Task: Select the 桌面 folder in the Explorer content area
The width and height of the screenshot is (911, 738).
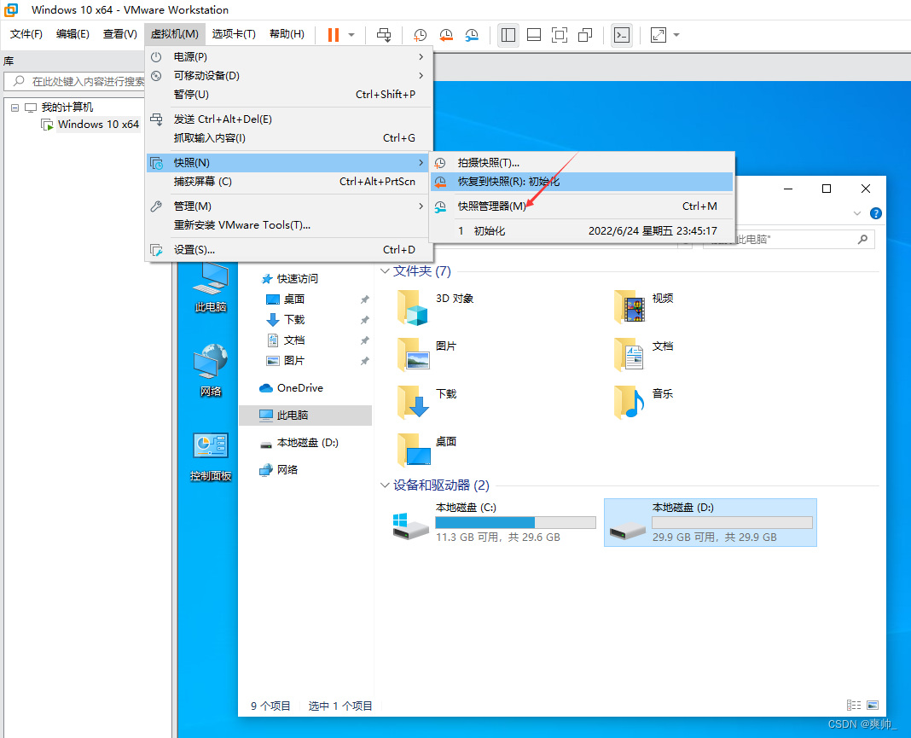Action: pos(427,450)
